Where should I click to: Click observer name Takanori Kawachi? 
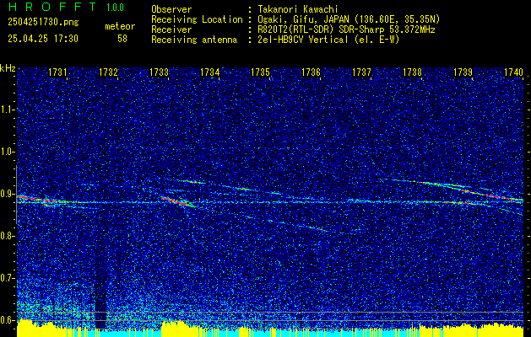click(298, 9)
